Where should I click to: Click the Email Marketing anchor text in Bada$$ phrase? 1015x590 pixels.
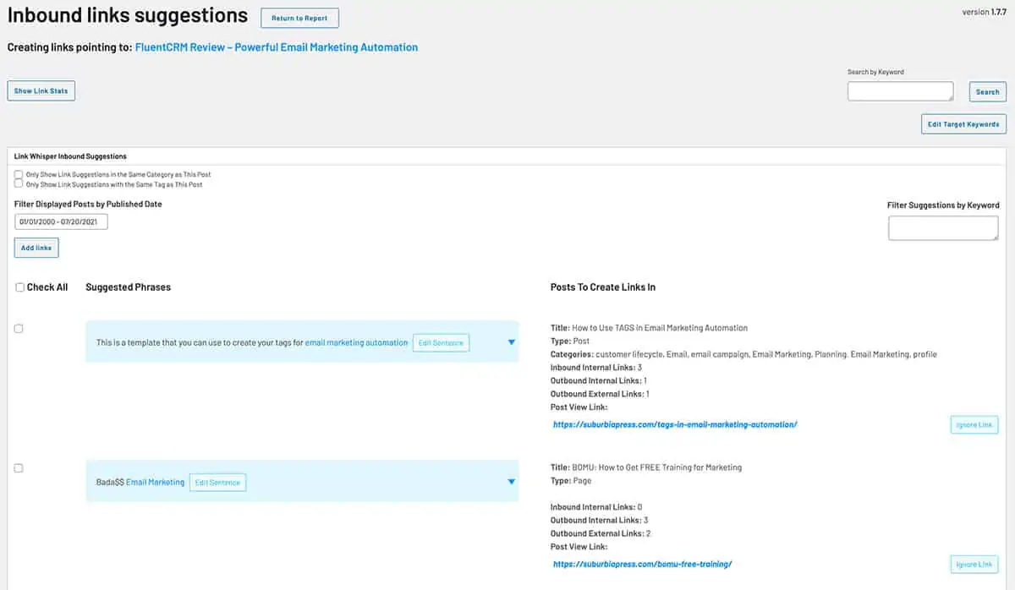click(x=155, y=482)
